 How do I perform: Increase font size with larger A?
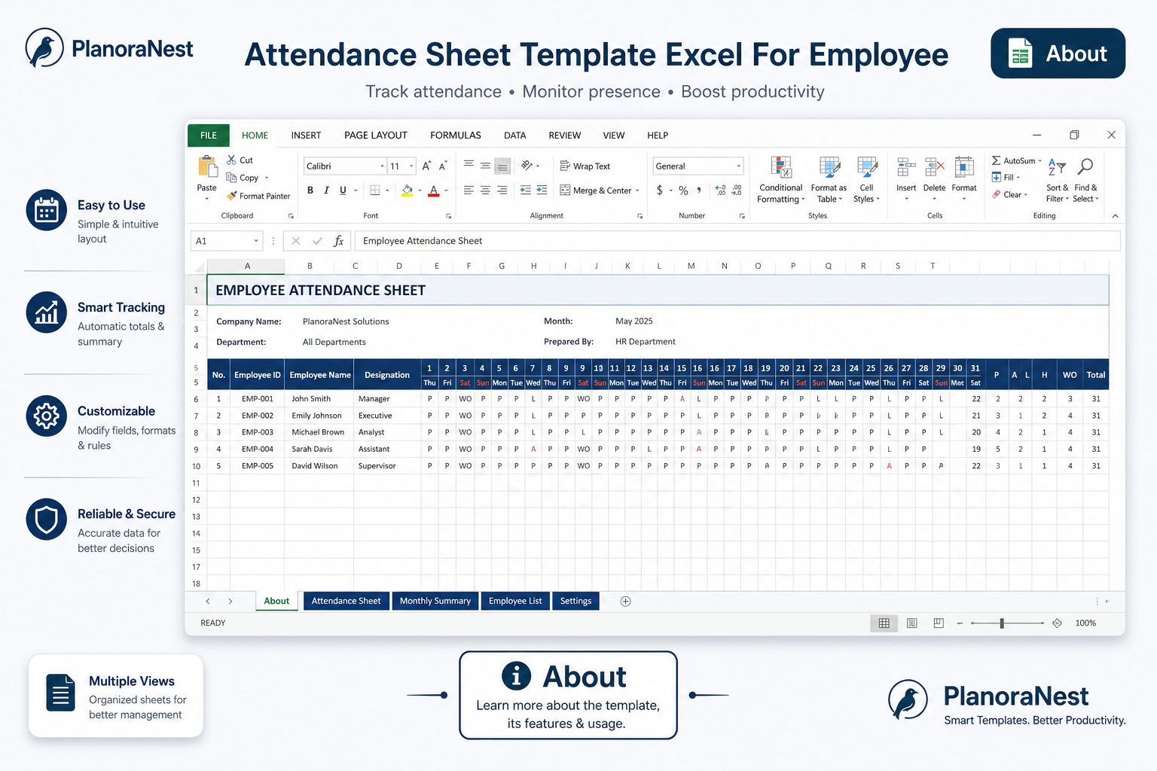pos(426,166)
